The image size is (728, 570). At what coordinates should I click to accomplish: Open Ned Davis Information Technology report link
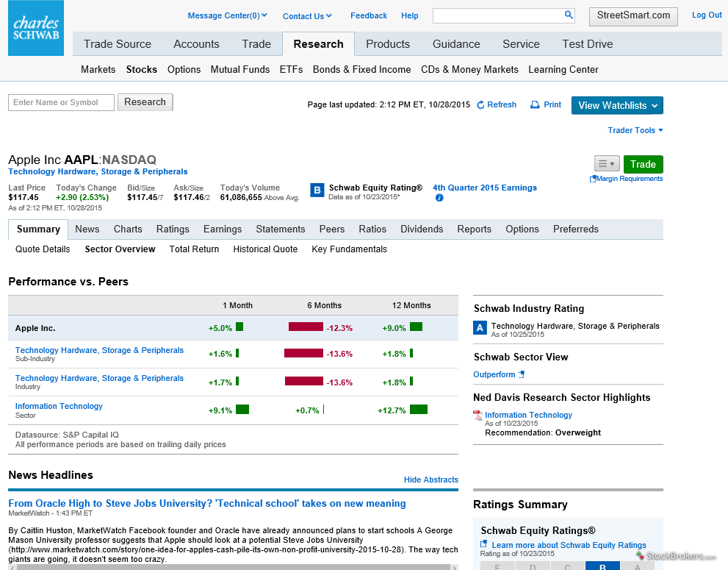pyautogui.click(x=528, y=415)
